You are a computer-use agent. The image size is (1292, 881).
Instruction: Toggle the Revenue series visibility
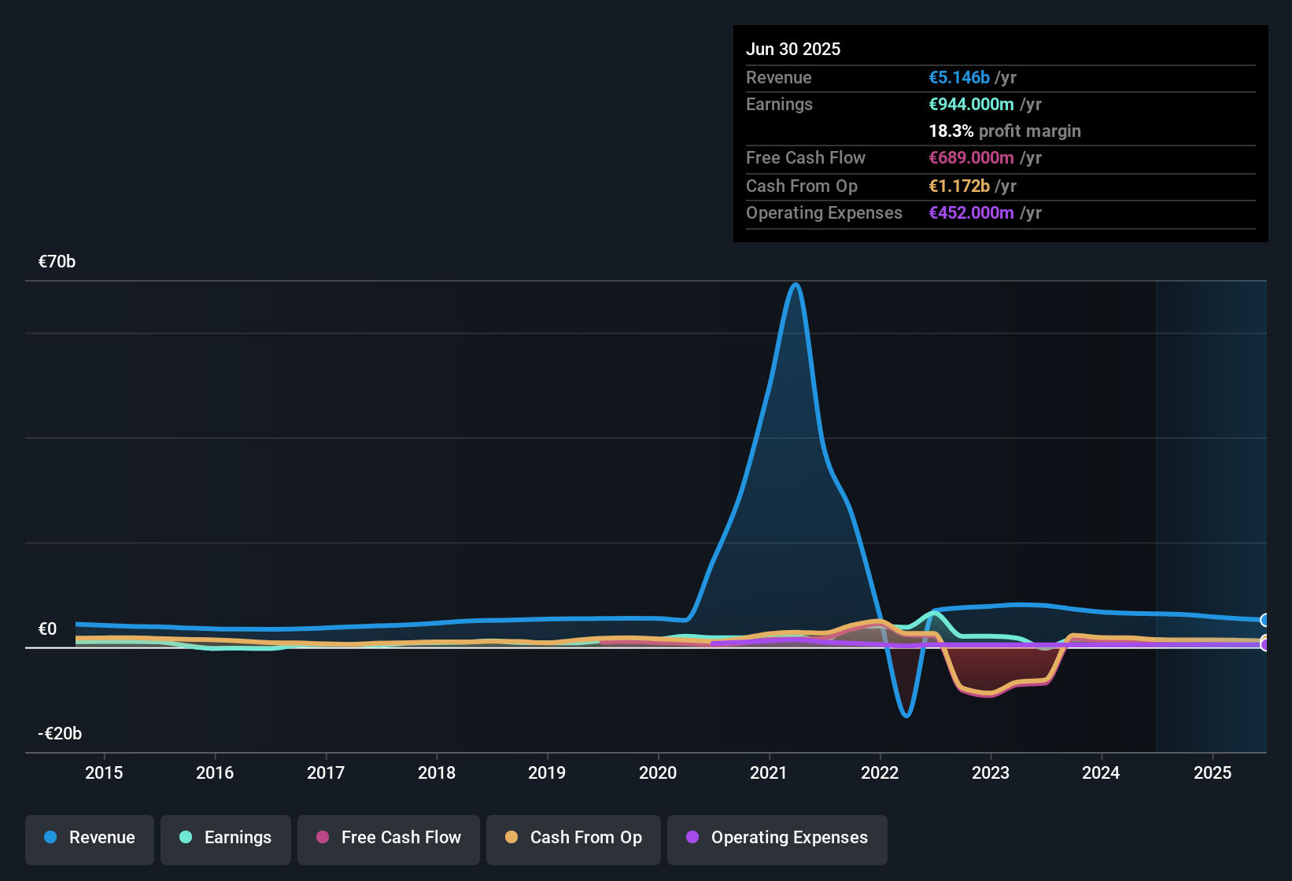point(89,839)
